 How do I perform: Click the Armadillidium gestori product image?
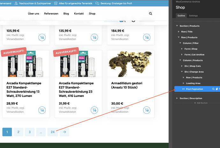coord(131,64)
